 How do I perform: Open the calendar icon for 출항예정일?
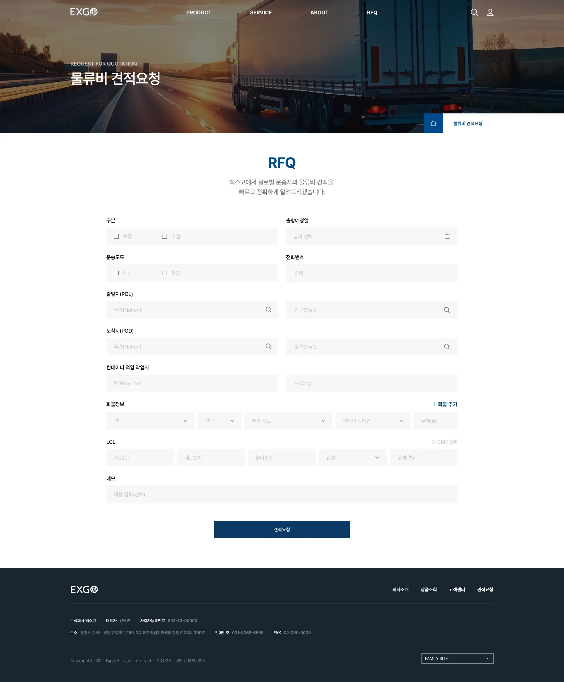[447, 236]
